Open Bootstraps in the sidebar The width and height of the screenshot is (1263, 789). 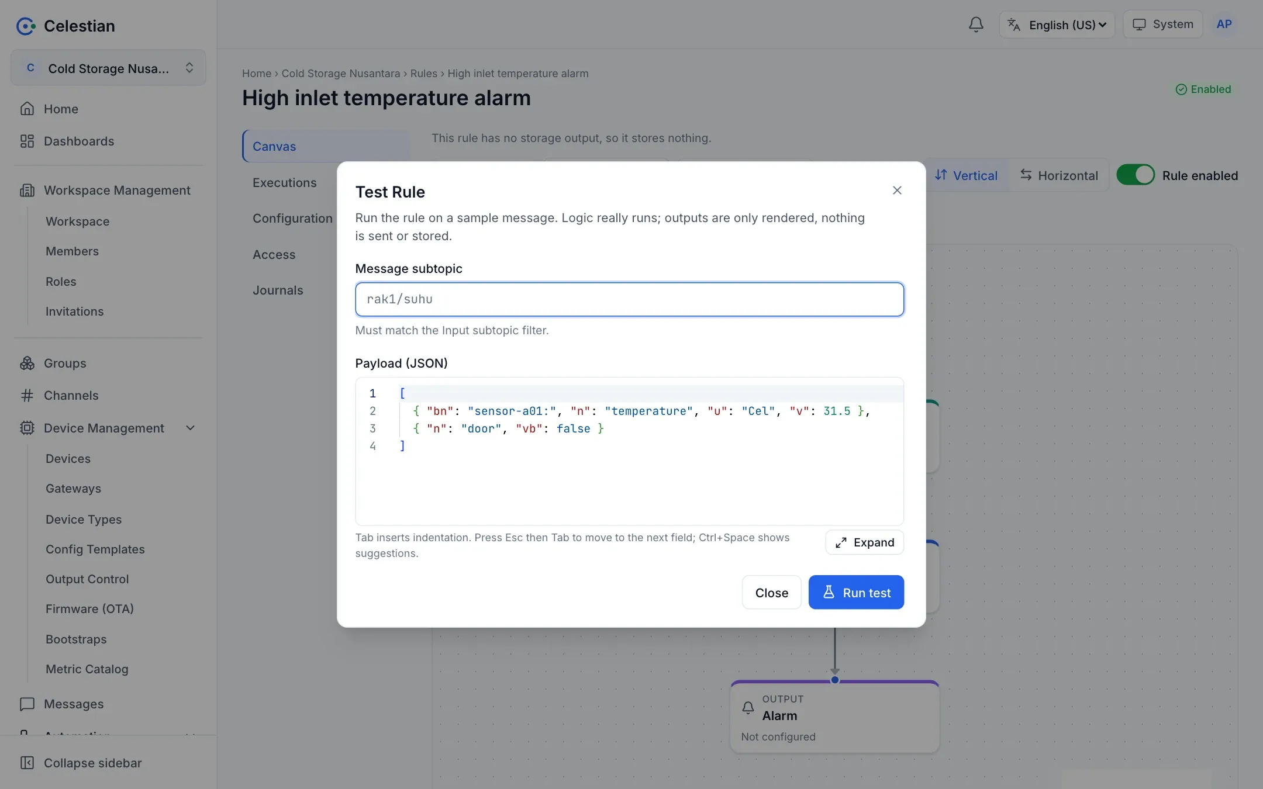click(76, 639)
